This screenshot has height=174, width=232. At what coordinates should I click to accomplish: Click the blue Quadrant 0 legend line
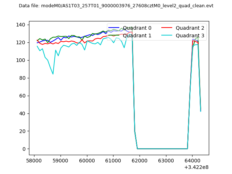(114, 28)
